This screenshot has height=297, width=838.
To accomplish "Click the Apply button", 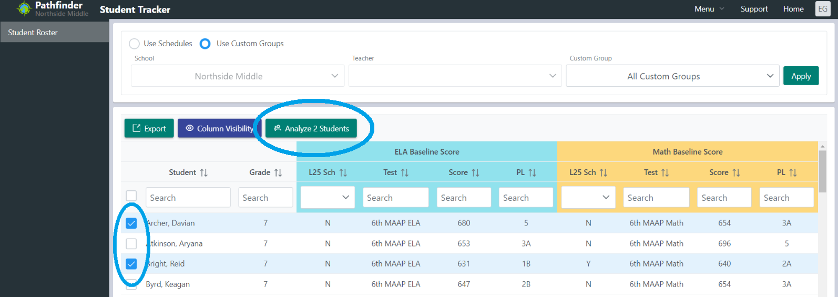I will (x=801, y=76).
